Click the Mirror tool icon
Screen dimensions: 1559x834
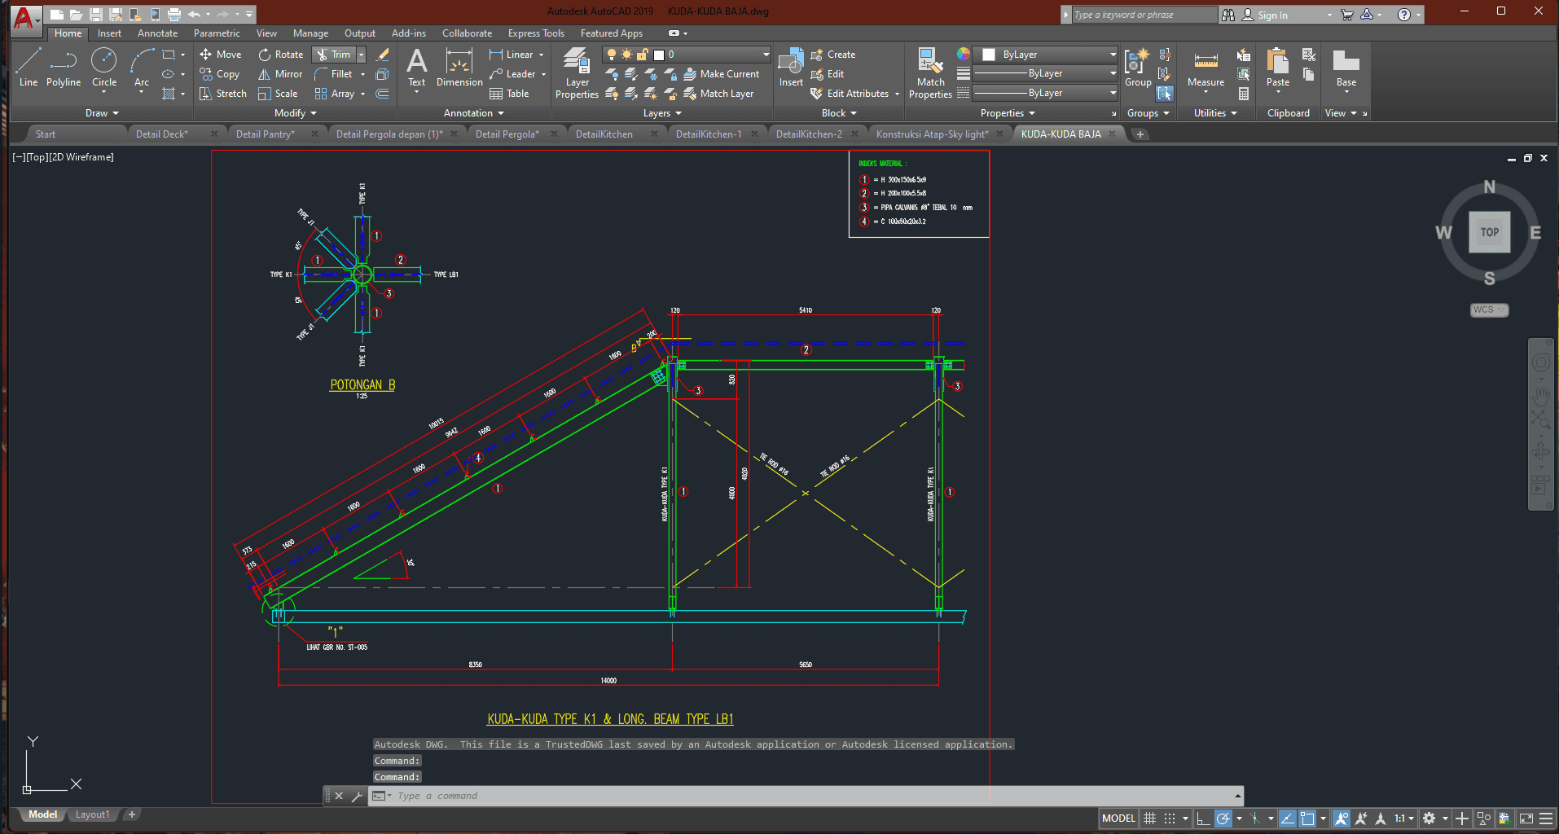tap(265, 74)
